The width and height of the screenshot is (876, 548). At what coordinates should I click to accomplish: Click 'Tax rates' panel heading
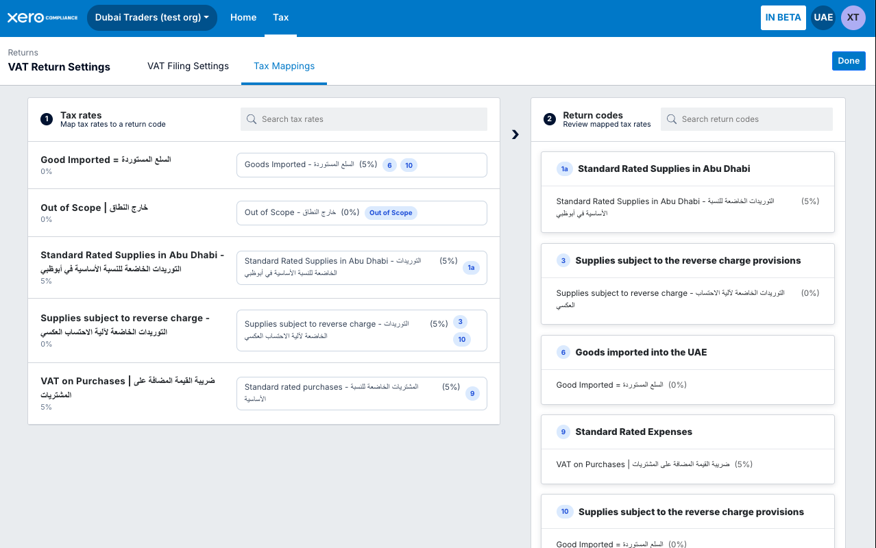point(81,116)
